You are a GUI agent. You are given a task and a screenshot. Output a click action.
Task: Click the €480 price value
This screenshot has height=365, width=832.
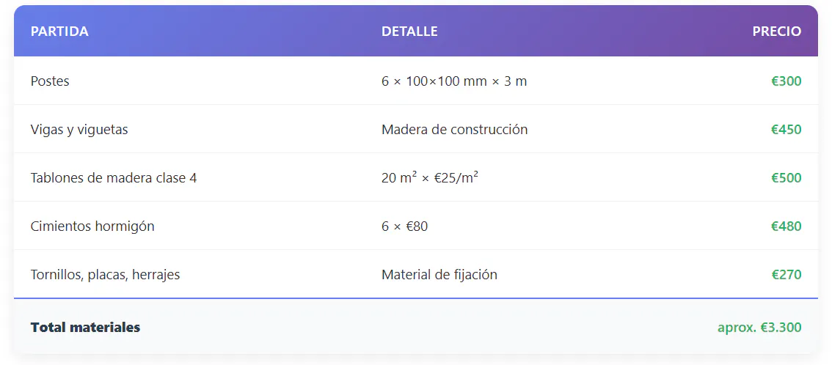[x=786, y=226]
